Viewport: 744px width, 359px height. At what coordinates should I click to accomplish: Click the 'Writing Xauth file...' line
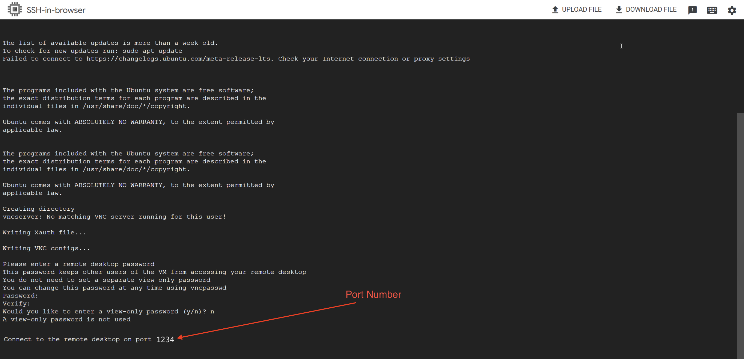(x=45, y=232)
